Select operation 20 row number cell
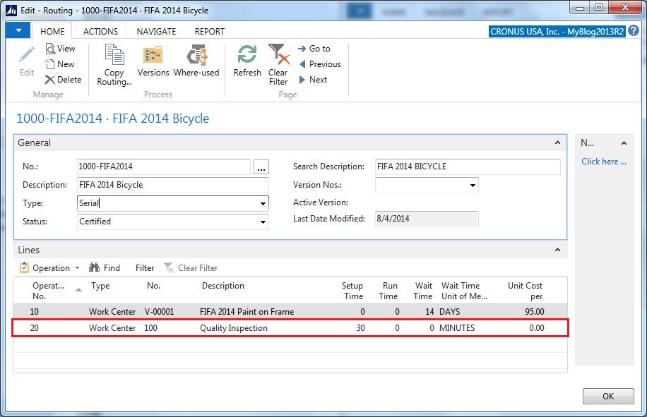 coord(34,328)
